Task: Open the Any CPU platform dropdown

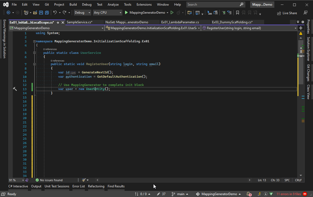Action: [x=107, y=12]
